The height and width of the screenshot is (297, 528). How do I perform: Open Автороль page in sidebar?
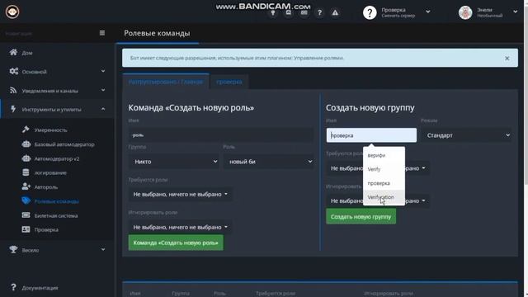tap(46, 187)
